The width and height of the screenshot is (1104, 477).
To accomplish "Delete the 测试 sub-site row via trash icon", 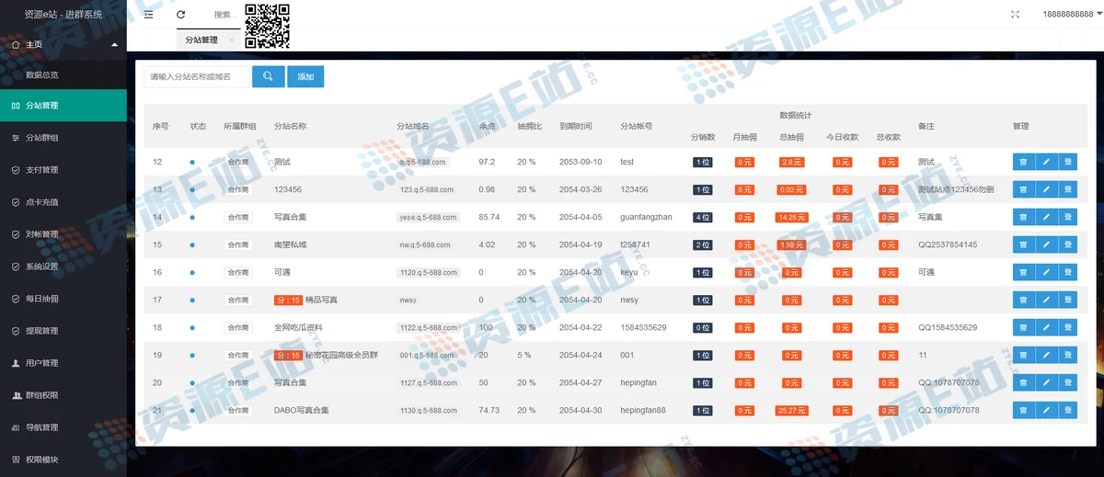I will (1022, 162).
